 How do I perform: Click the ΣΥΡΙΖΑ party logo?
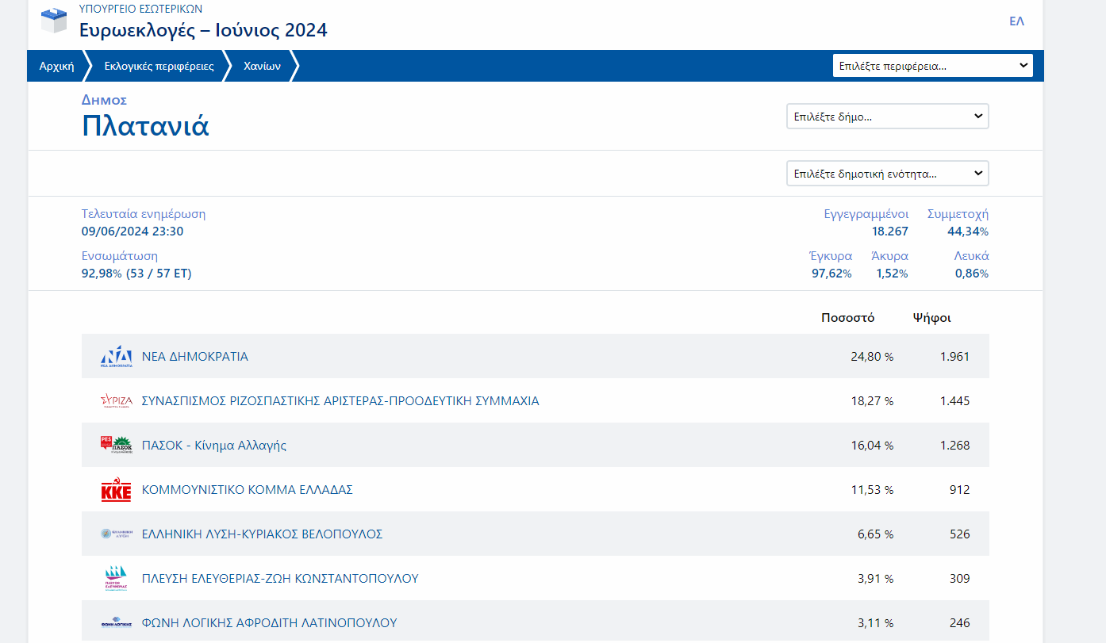pyautogui.click(x=116, y=401)
